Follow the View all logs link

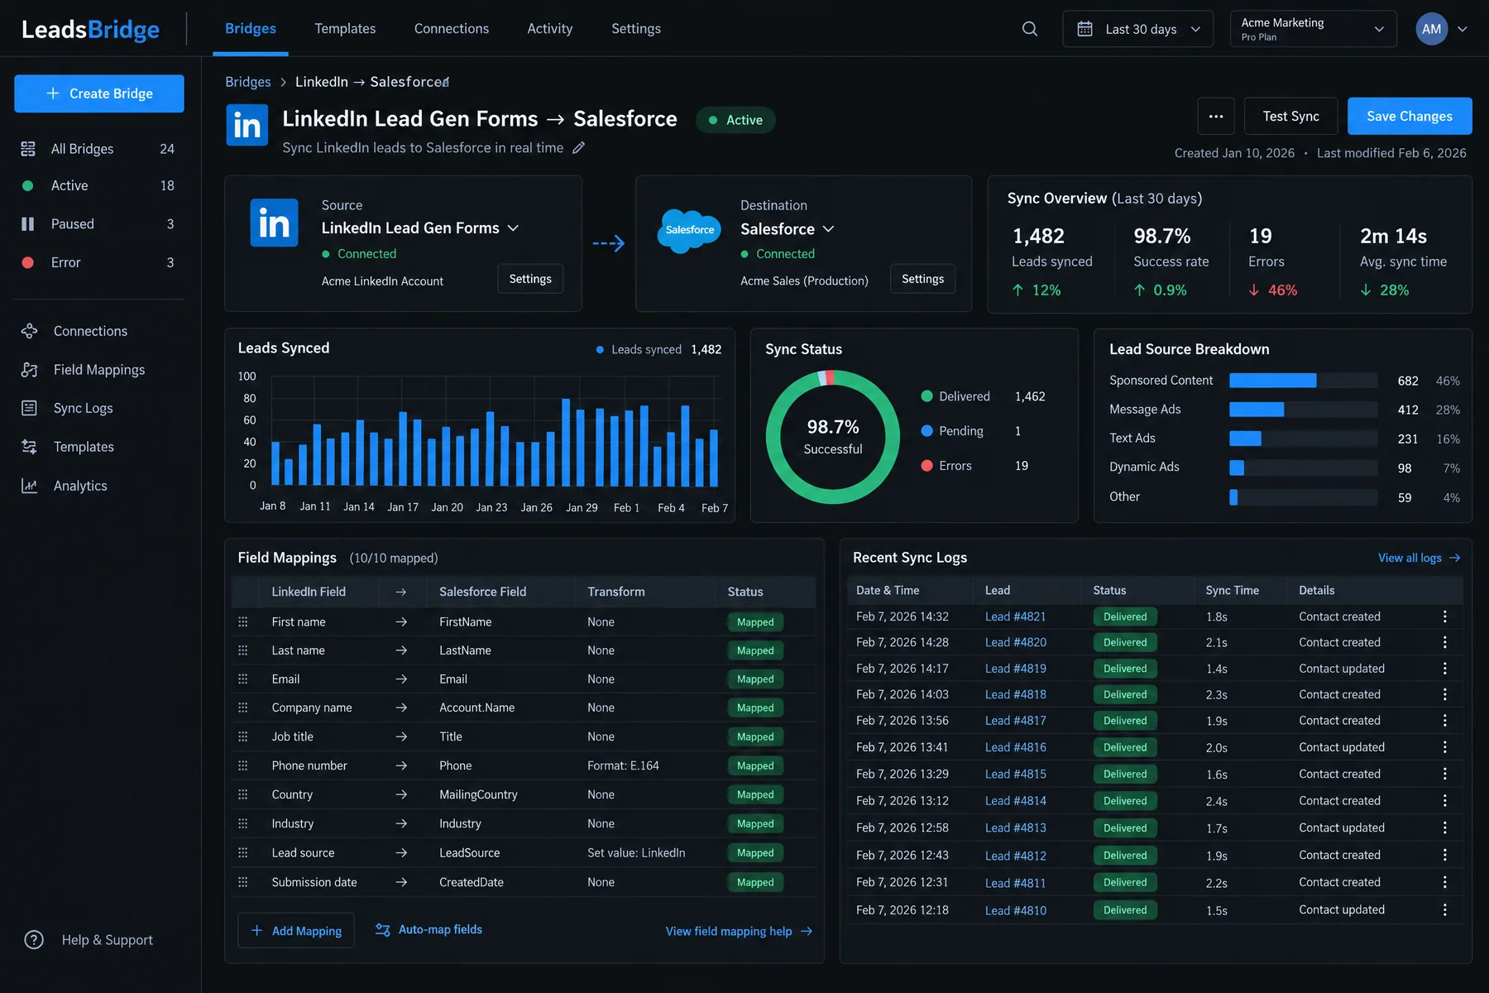pos(1419,558)
